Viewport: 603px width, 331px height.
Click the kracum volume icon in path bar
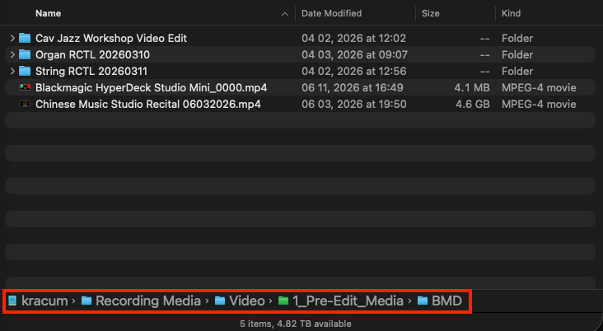pos(12,301)
